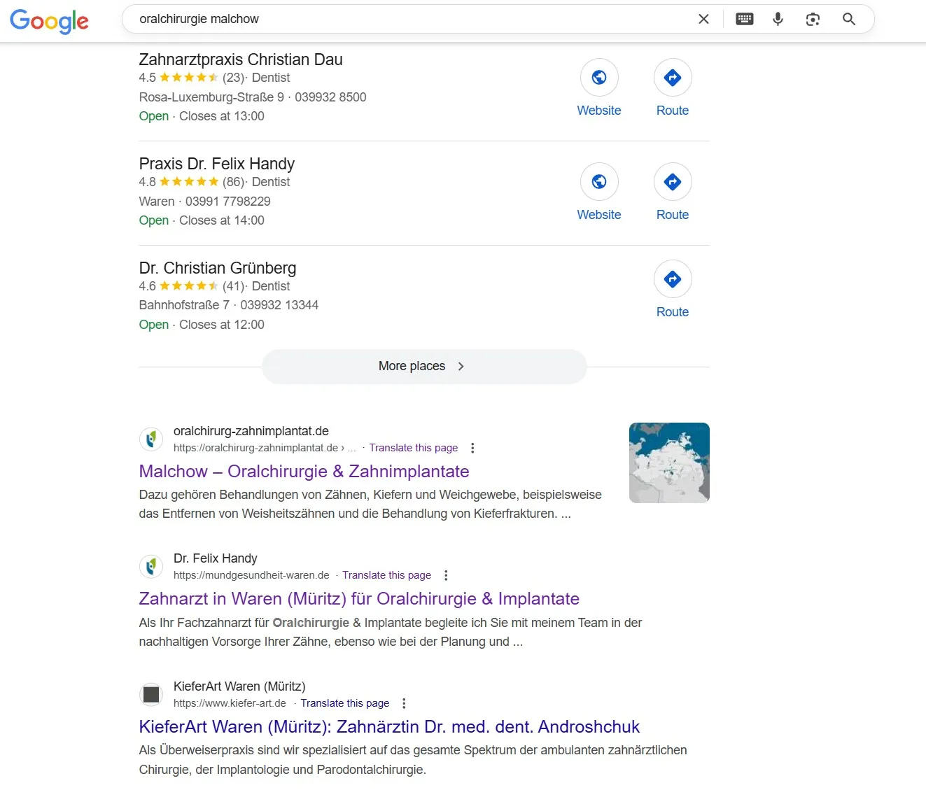926x790 pixels.
Task: Open Route icon for Praxis Dr. Felix Handy
Action: click(673, 182)
